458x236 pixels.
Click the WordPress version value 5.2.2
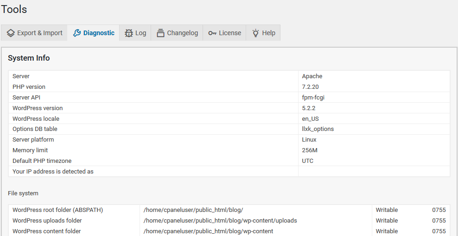(308, 108)
